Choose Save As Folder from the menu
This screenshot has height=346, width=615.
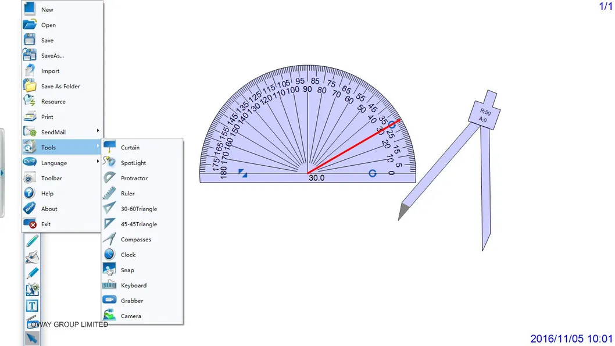(x=60, y=86)
